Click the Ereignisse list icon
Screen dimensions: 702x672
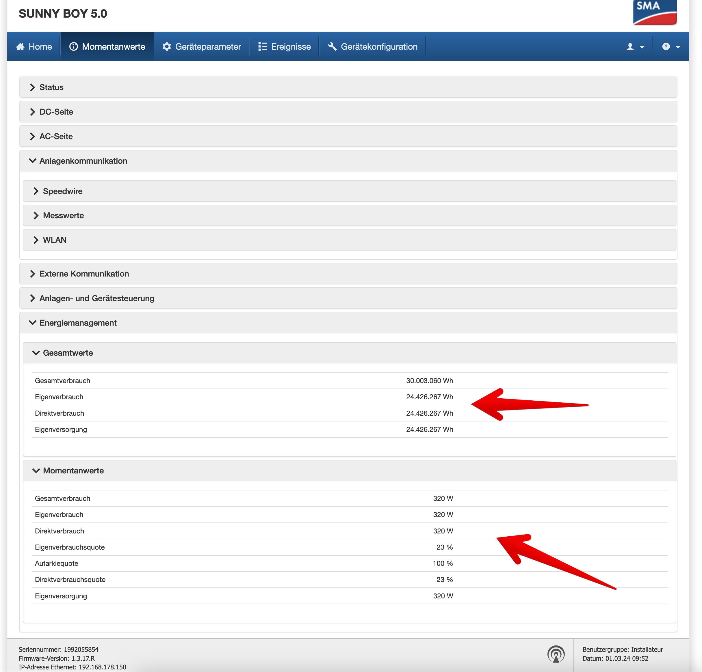pyautogui.click(x=263, y=46)
